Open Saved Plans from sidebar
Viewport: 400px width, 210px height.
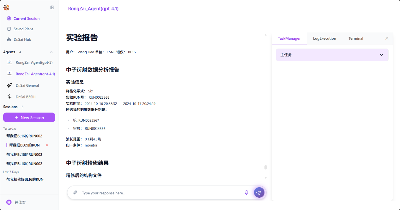23,29
